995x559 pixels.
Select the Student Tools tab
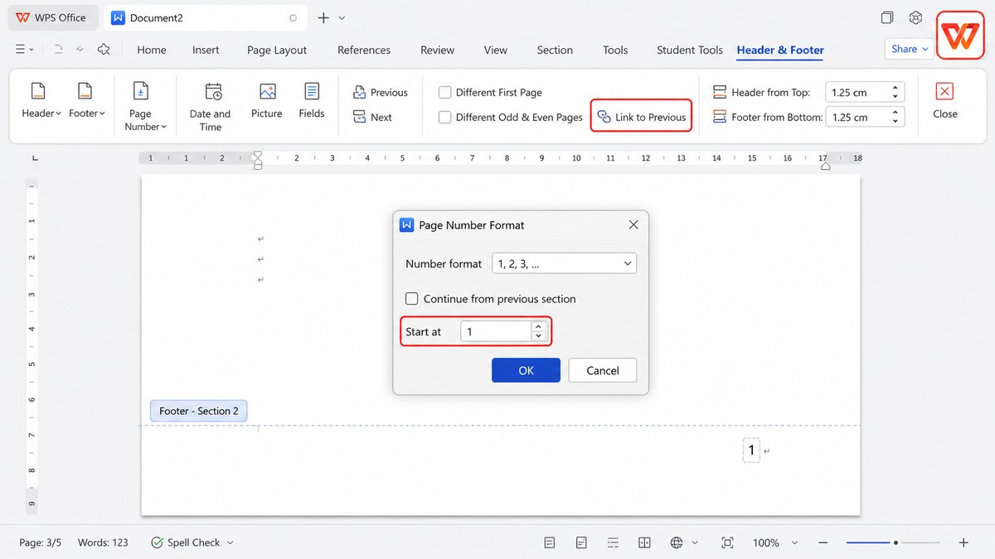690,50
